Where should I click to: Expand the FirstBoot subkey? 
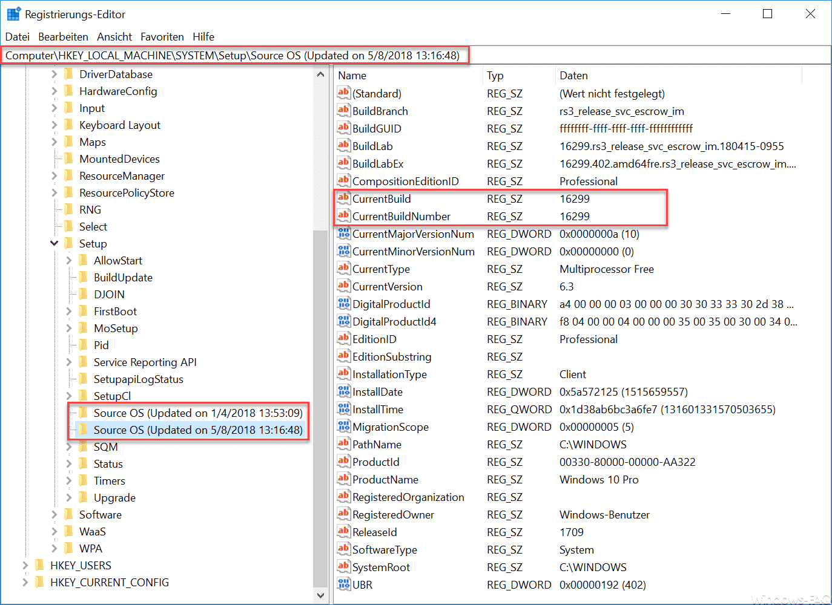(68, 311)
